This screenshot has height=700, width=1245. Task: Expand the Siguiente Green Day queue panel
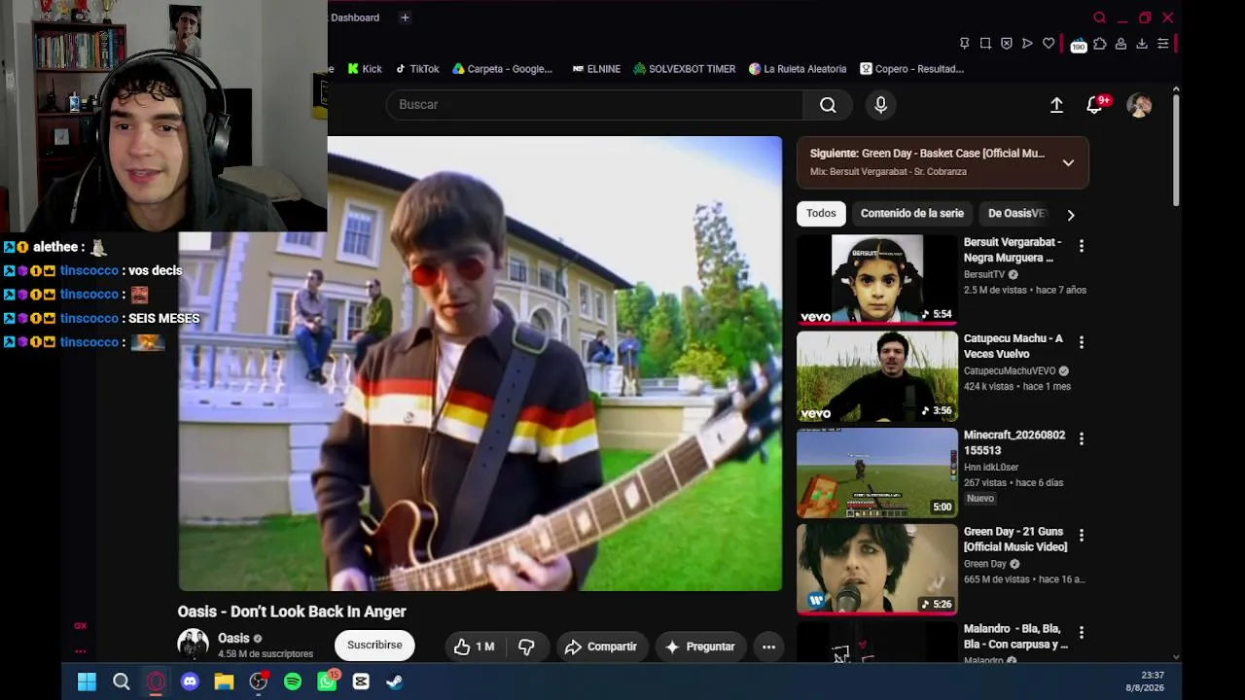[1068, 162]
